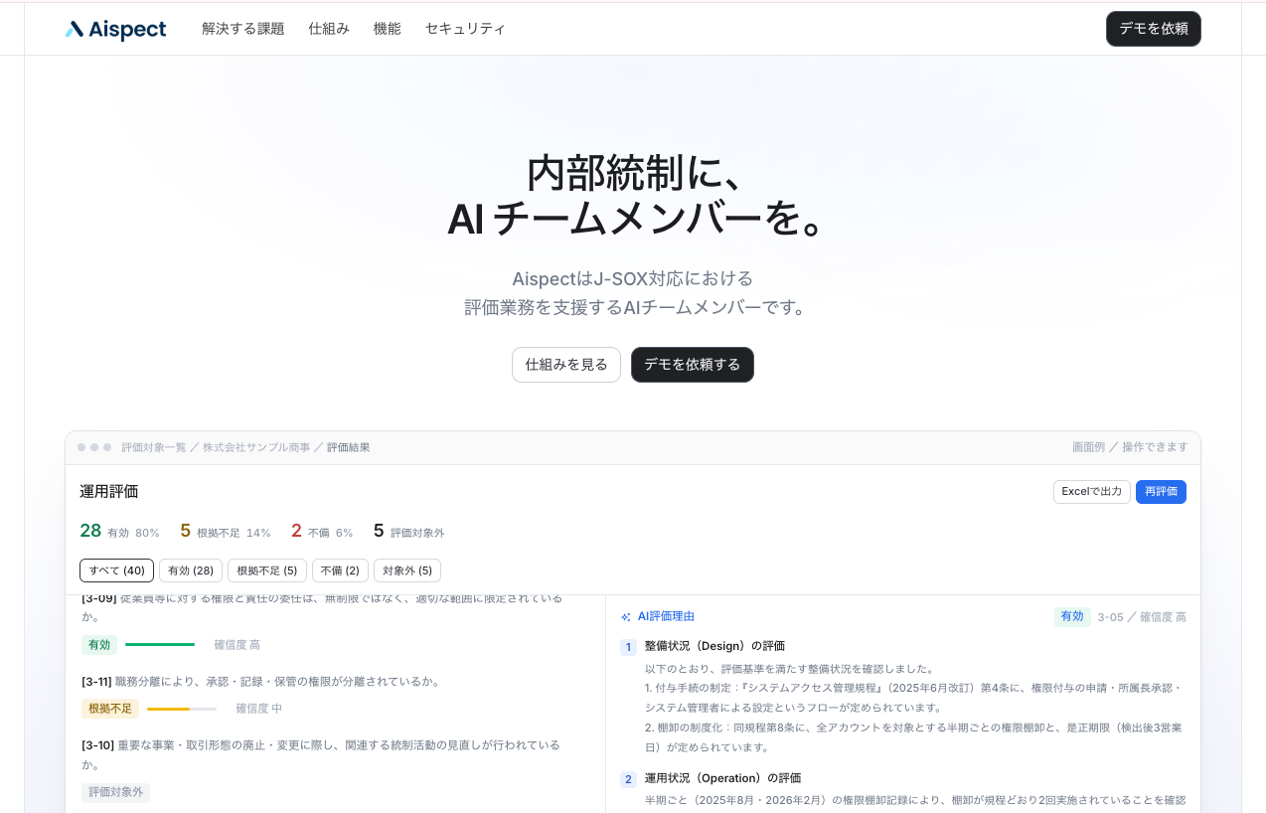Click the 3-05 / 確信度 高 label

pos(1142,617)
